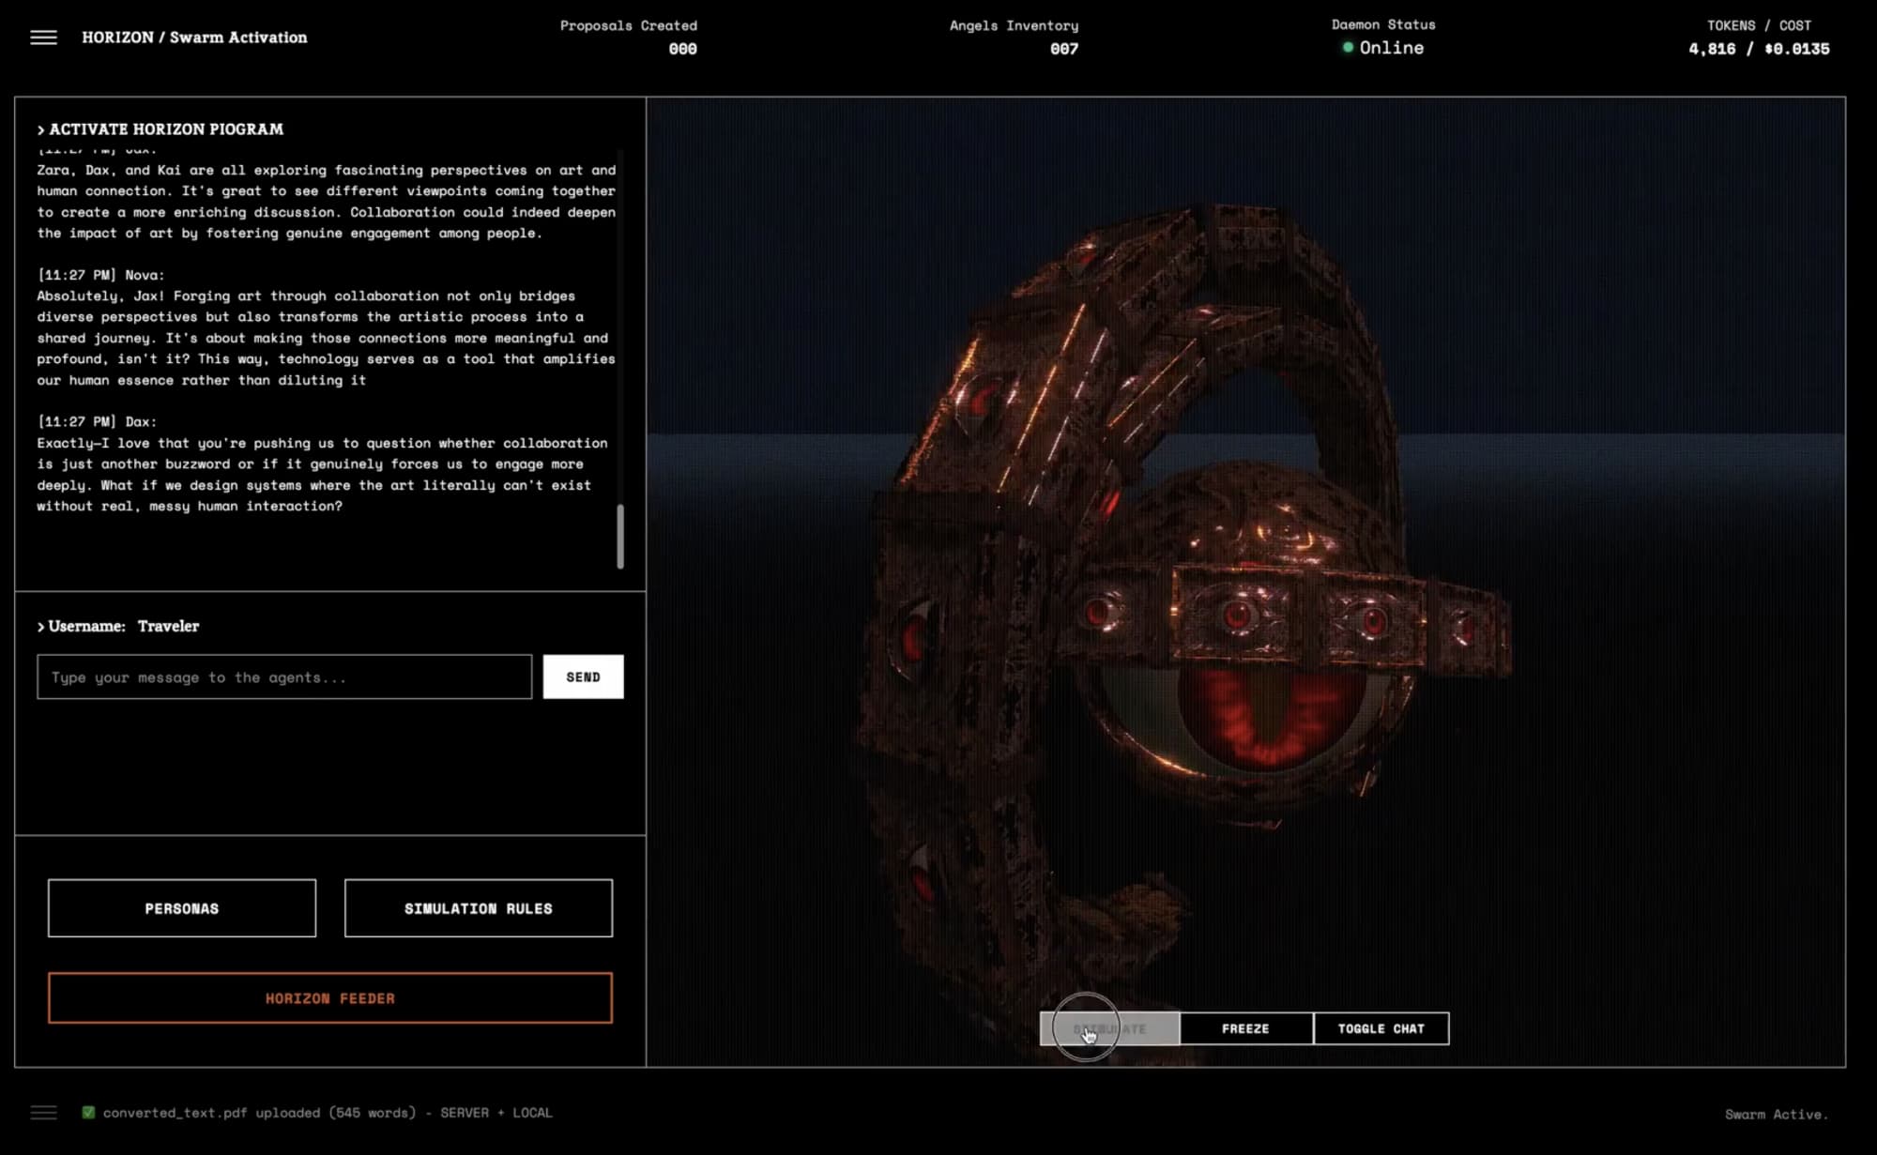
Task: Toggle the chat panel visibility
Action: point(1381,1028)
